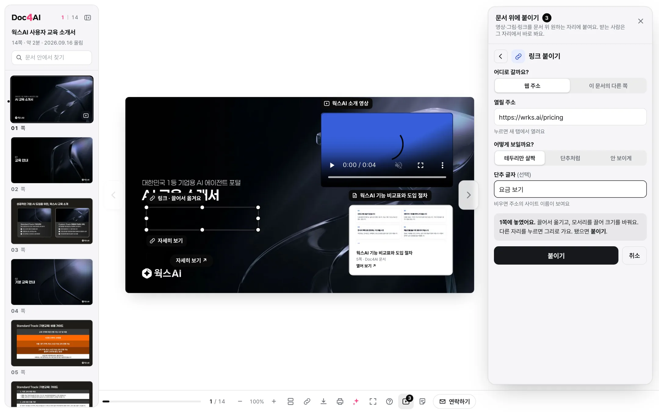Collapse the sidebar with the panel icon
This screenshot has width=659, height=412.
tap(88, 18)
